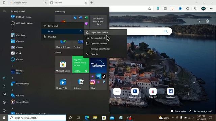Open the Microsoft Edge tile

(63, 44)
